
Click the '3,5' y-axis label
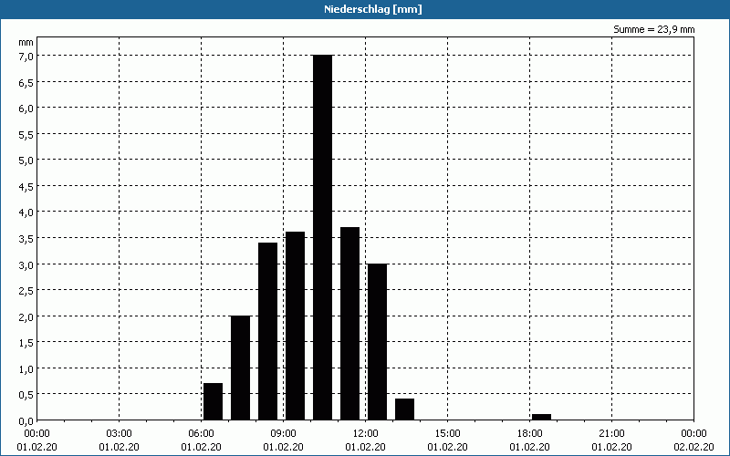pyautogui.click(x=26, y=238)
